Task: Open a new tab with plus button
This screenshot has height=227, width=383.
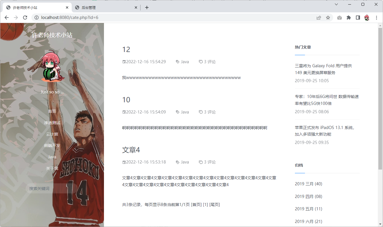Action: pyautogui.click(x=147, y=7)
